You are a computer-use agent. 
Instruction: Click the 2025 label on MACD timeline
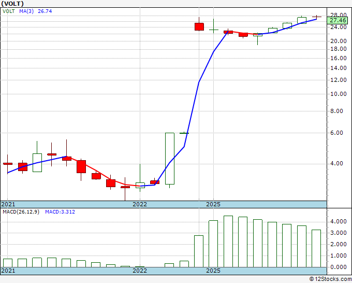(213, 271)
